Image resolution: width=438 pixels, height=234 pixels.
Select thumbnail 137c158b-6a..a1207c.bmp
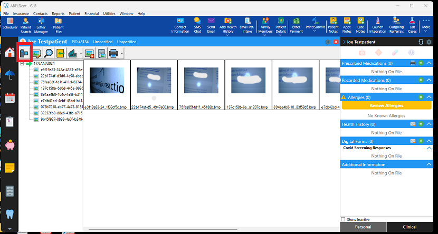pos(249,84)
